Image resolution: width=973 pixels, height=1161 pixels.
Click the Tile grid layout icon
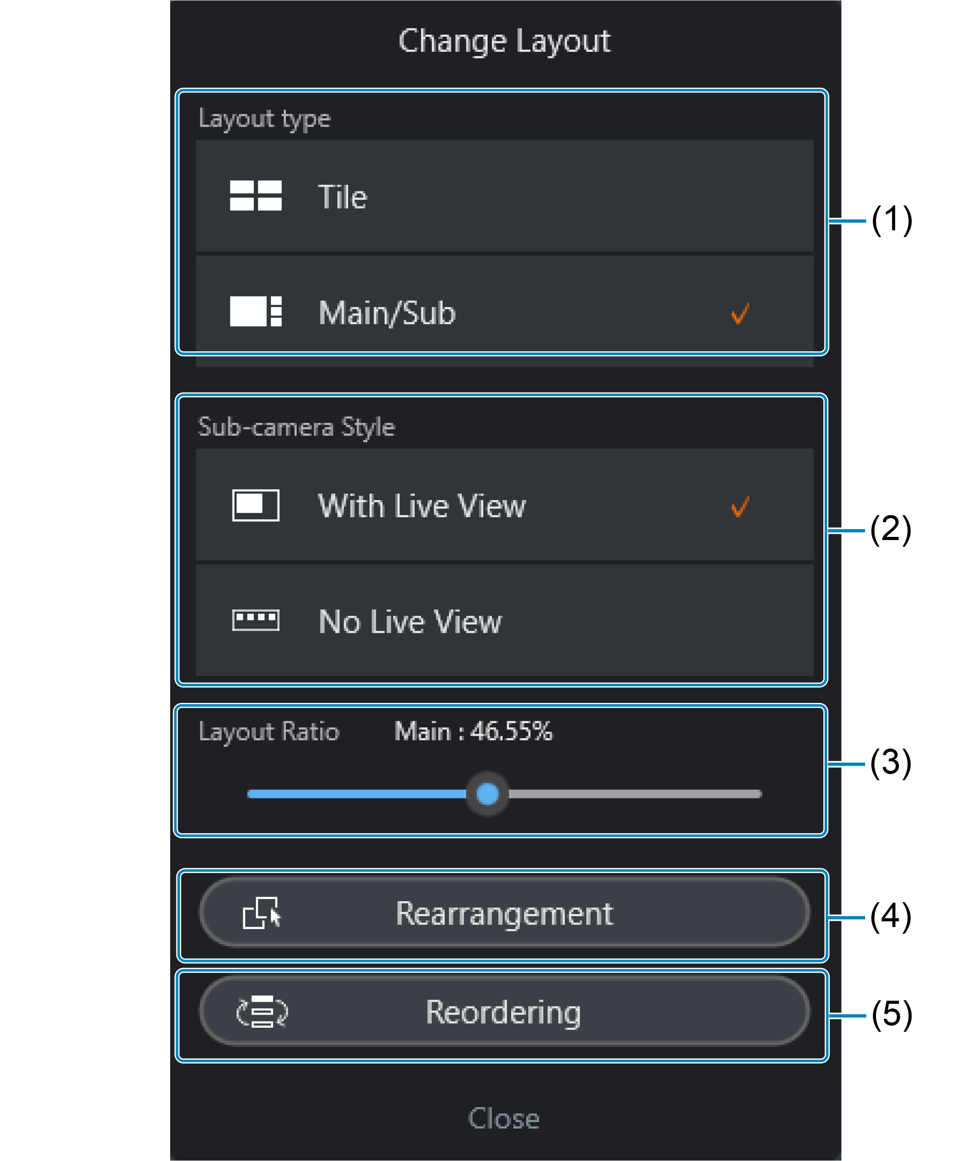coord(255,196)
